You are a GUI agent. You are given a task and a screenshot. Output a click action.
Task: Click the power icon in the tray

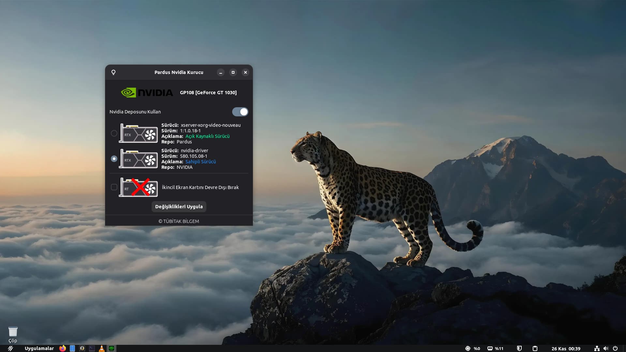(615, 348)
